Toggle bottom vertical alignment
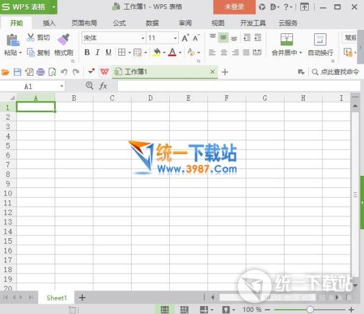The image size is (364, 314). point(234,38)
